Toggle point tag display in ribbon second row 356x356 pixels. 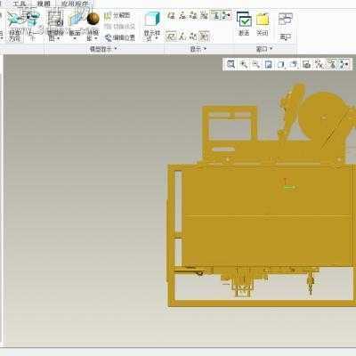coord(193,36)
